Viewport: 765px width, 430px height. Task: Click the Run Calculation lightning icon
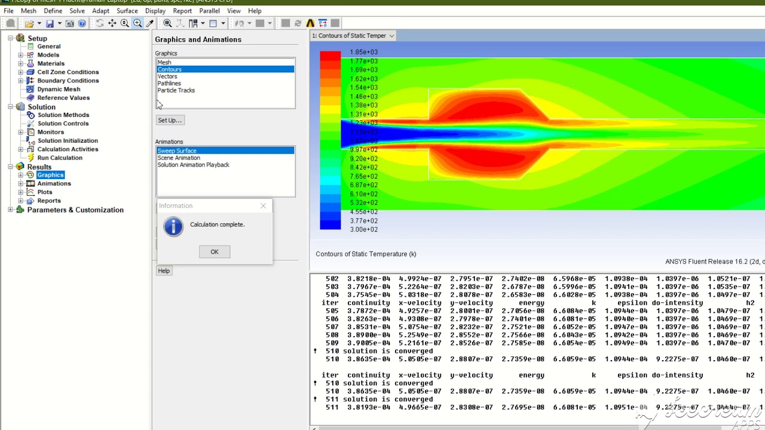[30, 158]
